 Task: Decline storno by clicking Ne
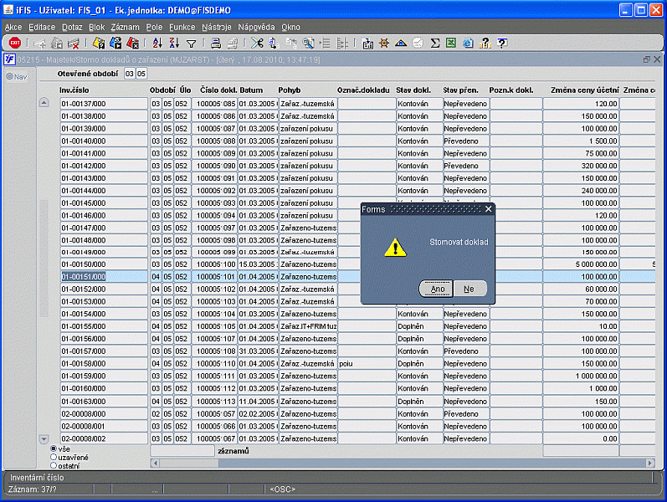(469, 289)
